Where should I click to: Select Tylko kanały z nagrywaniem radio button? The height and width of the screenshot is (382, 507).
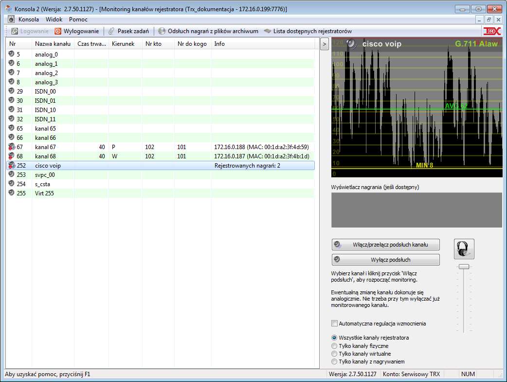tap(334, 362)
